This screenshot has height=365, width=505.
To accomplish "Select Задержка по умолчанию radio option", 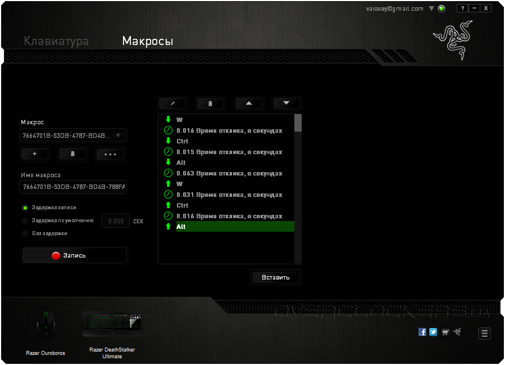I will coord(25,221).
